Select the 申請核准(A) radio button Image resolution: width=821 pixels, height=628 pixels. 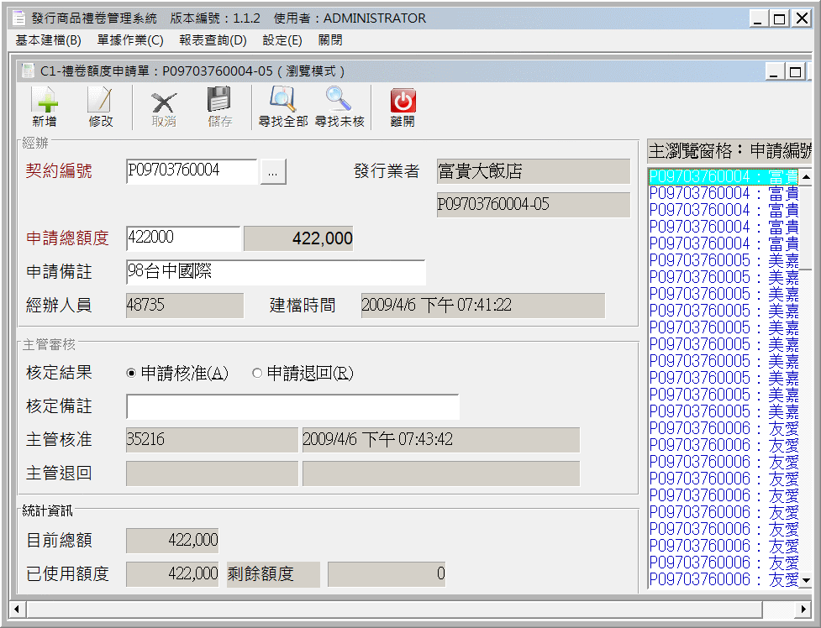click(131, 373)
